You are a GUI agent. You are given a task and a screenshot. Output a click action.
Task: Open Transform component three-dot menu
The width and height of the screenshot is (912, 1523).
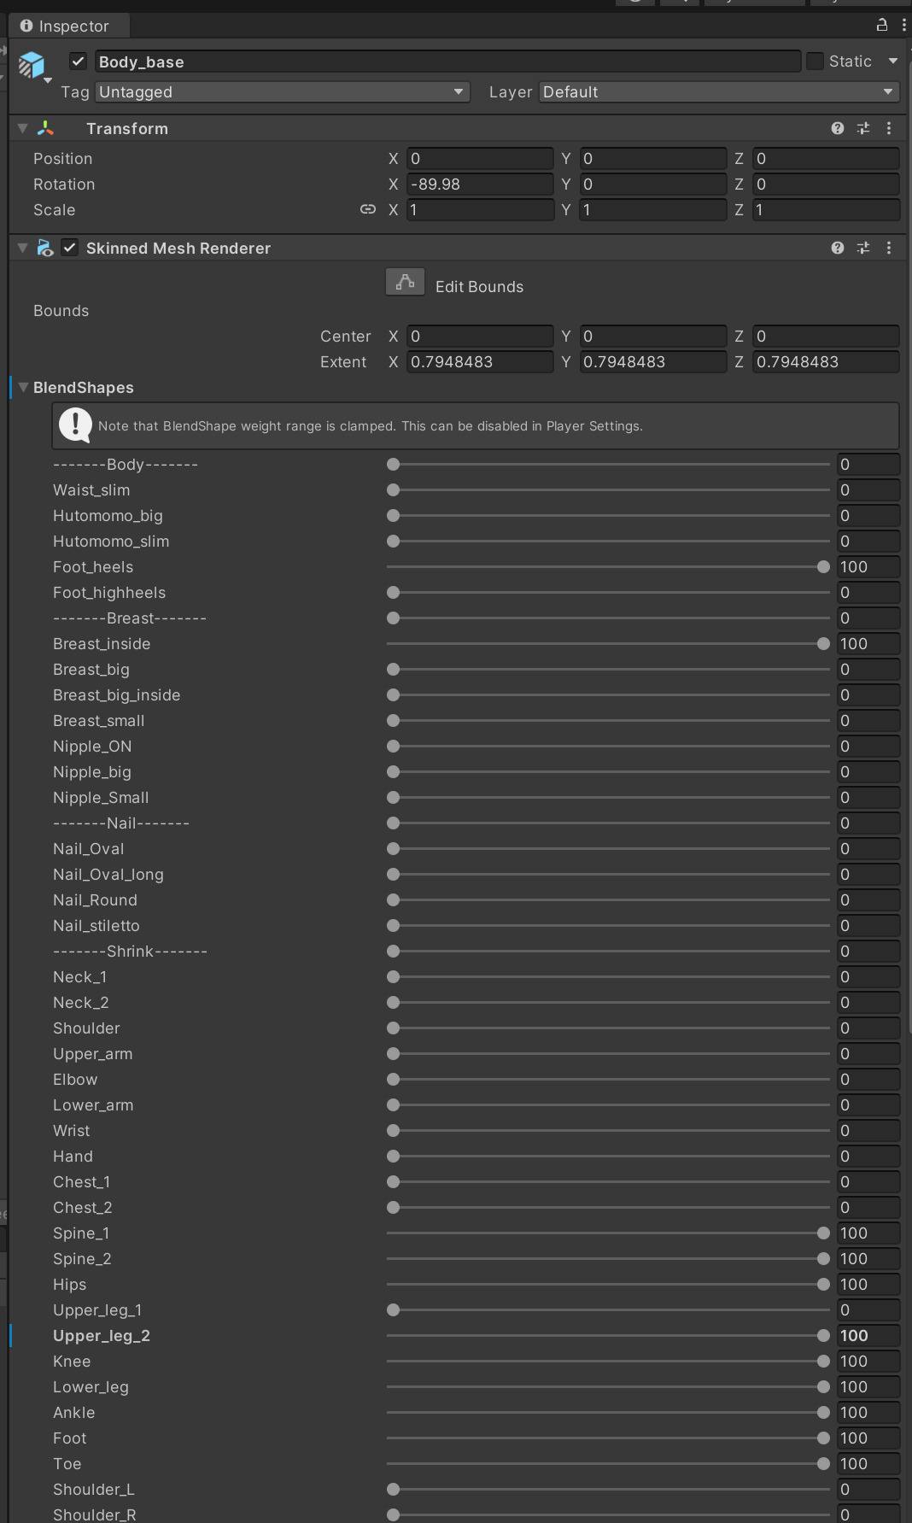[889, 128]
